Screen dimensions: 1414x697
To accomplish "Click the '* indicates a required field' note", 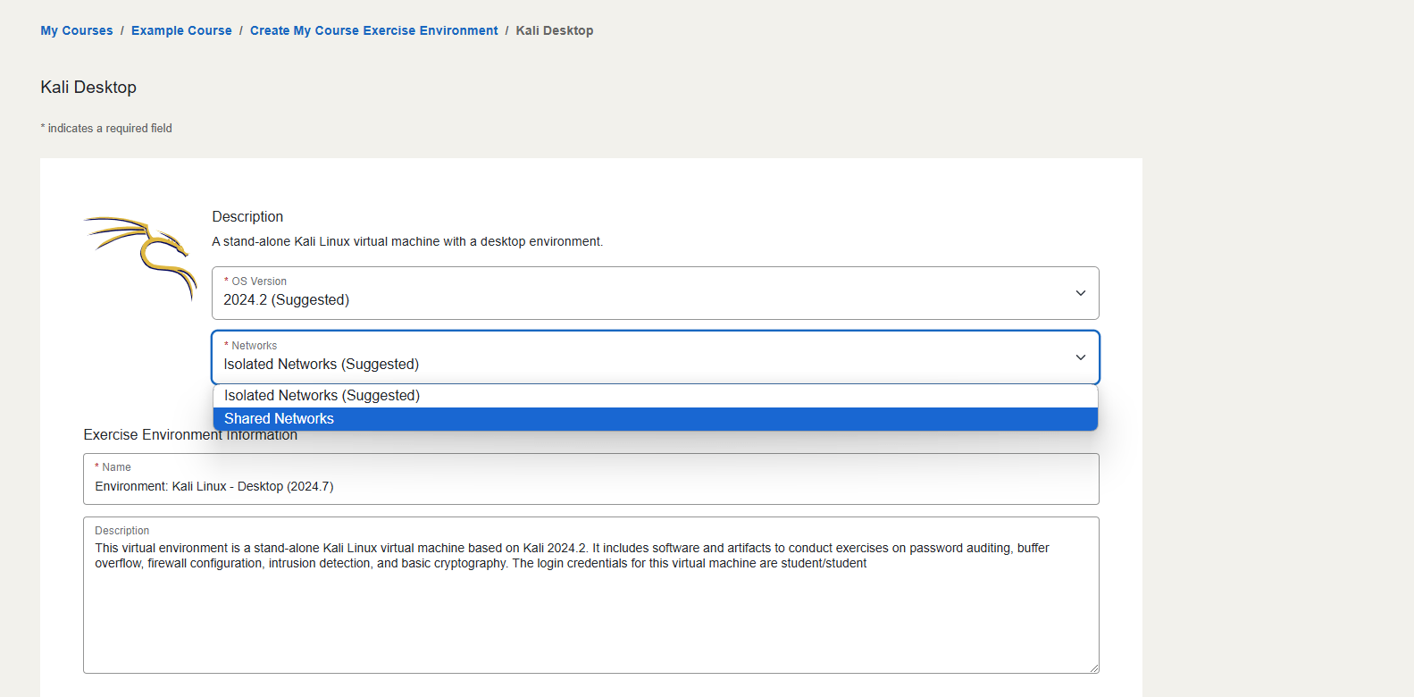I will click(106, 129).
